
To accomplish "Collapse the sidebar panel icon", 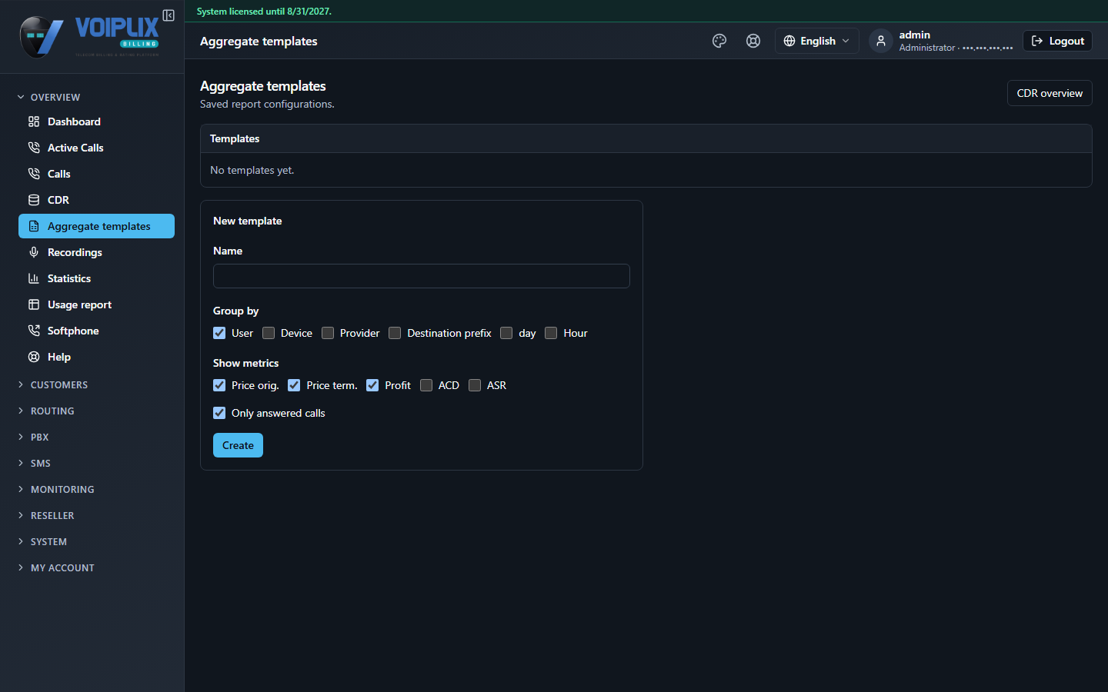I will [169, 15].
